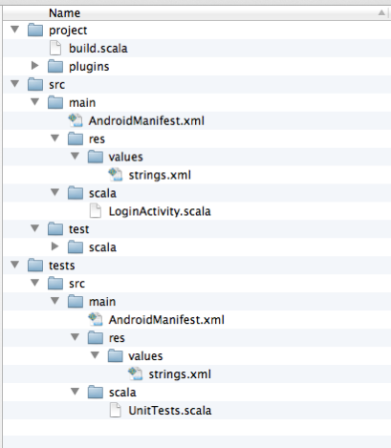The height and width of the screenshot is (448, 391).
Task: Click the strings.xml icon under the tests folder
Action: [x=135, y=373]
